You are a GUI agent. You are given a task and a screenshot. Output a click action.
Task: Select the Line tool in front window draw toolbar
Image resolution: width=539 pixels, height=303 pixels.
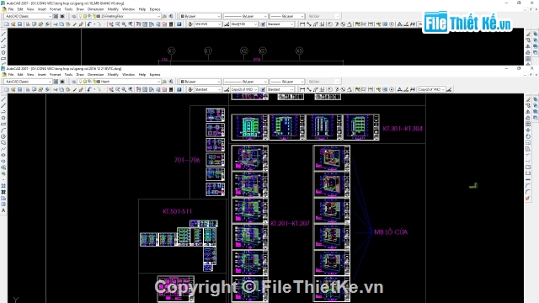[3, 99]
